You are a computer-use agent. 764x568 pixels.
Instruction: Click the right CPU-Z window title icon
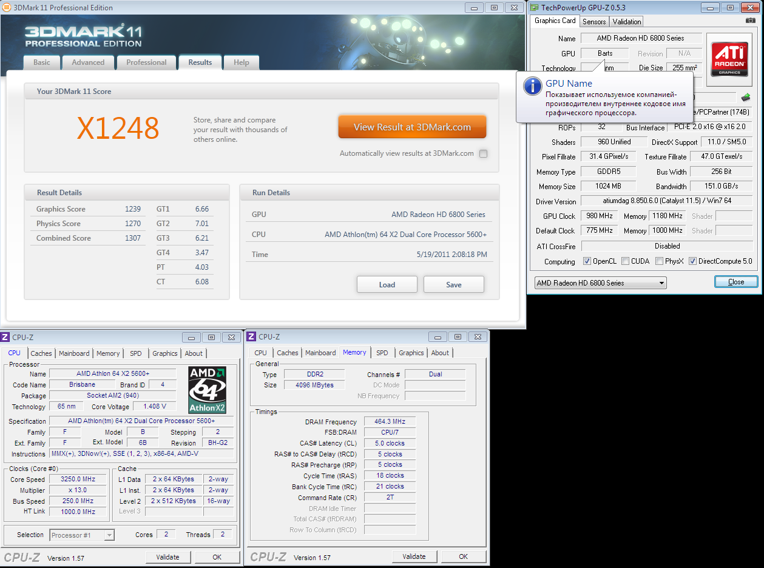pyautogui.click(x=251, y=337)
